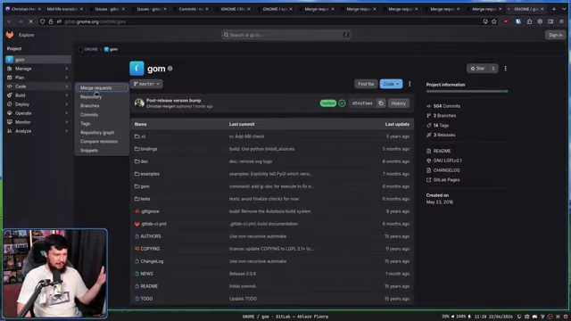
Task: Stop page loading with the X button
Action: click(x=31, y=21)
